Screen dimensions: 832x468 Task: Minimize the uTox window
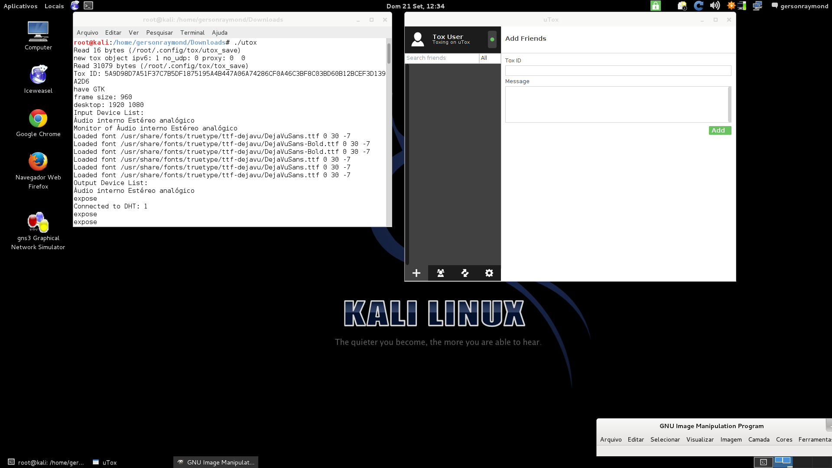(x=702, y=20)
